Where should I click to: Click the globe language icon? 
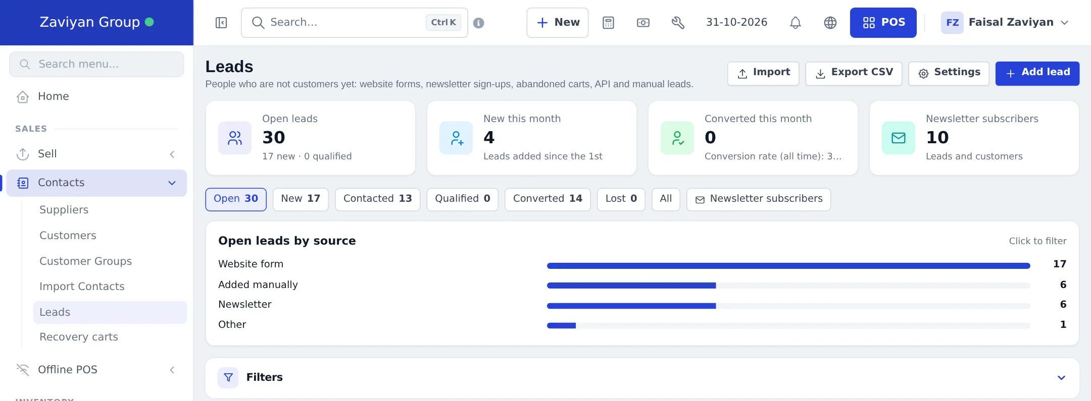pyautogui.click(x=830, y=23)
